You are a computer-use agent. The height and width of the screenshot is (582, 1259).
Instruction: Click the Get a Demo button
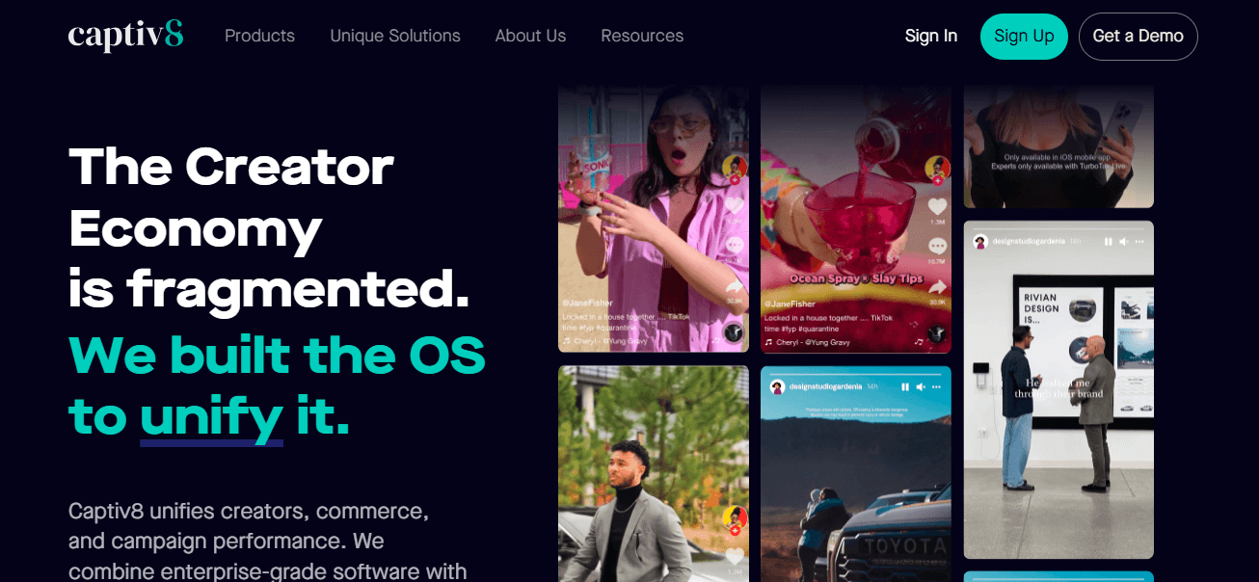[x=1138, y=37]
